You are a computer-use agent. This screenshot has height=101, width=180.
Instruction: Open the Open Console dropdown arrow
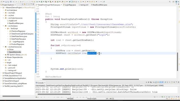pyautogui.click(x=174, y=82)
